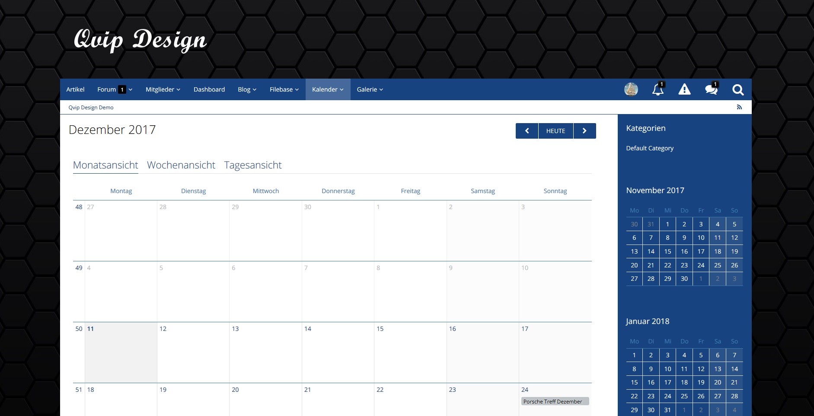Switch to Tagesansicht tab
Viewport: 814px width, 416px height.
click(x=253, y=165)
